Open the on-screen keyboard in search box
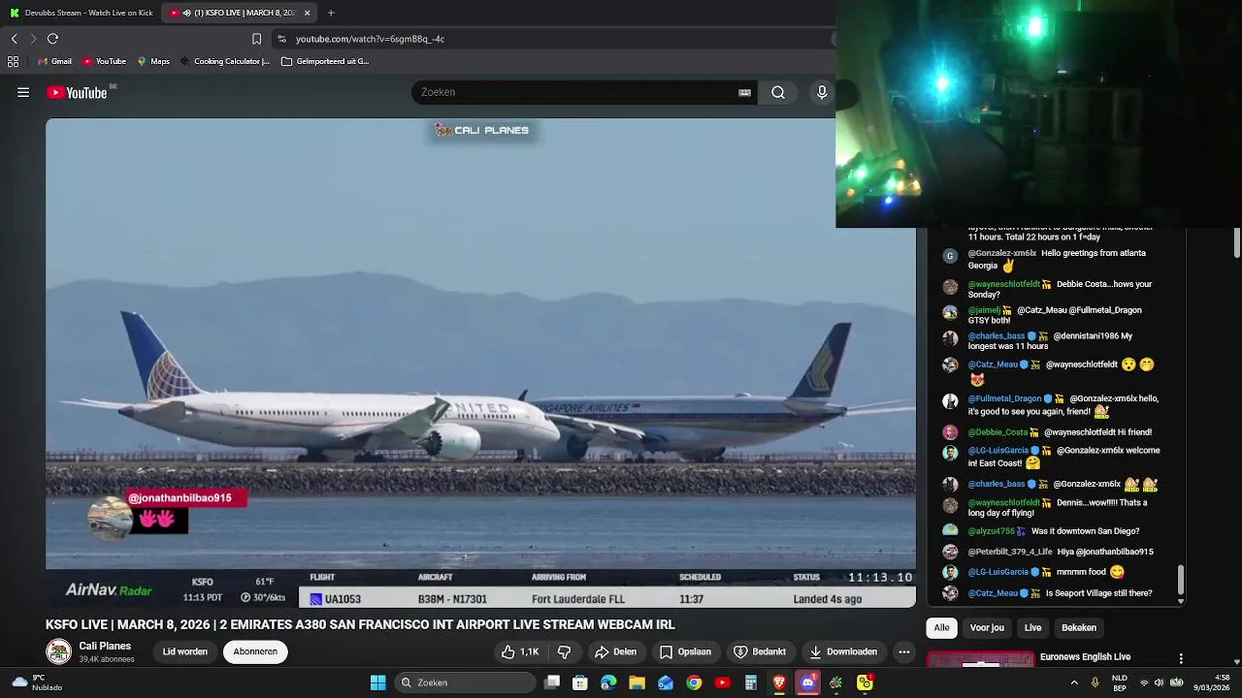The width and height of the screenshot is (1242, 698). click(744, 92)
